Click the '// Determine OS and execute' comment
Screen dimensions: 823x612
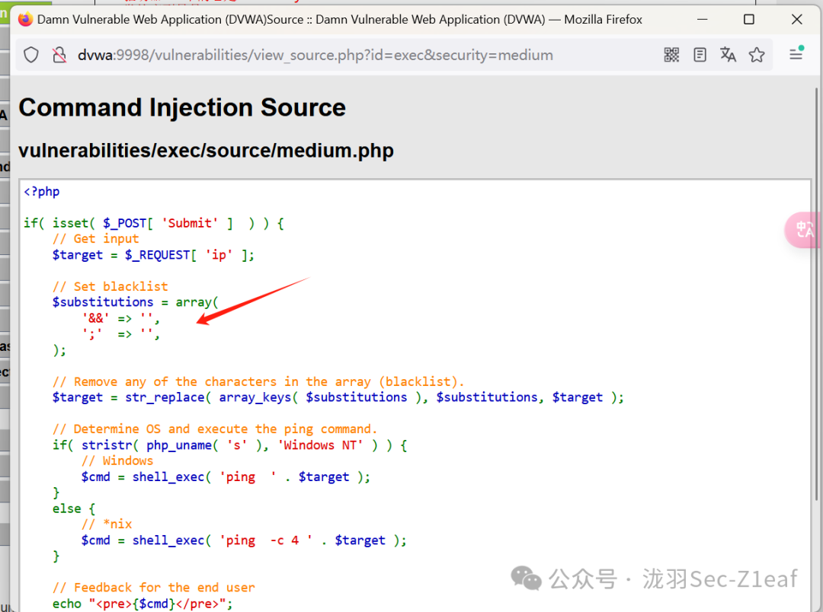(215, 429)
